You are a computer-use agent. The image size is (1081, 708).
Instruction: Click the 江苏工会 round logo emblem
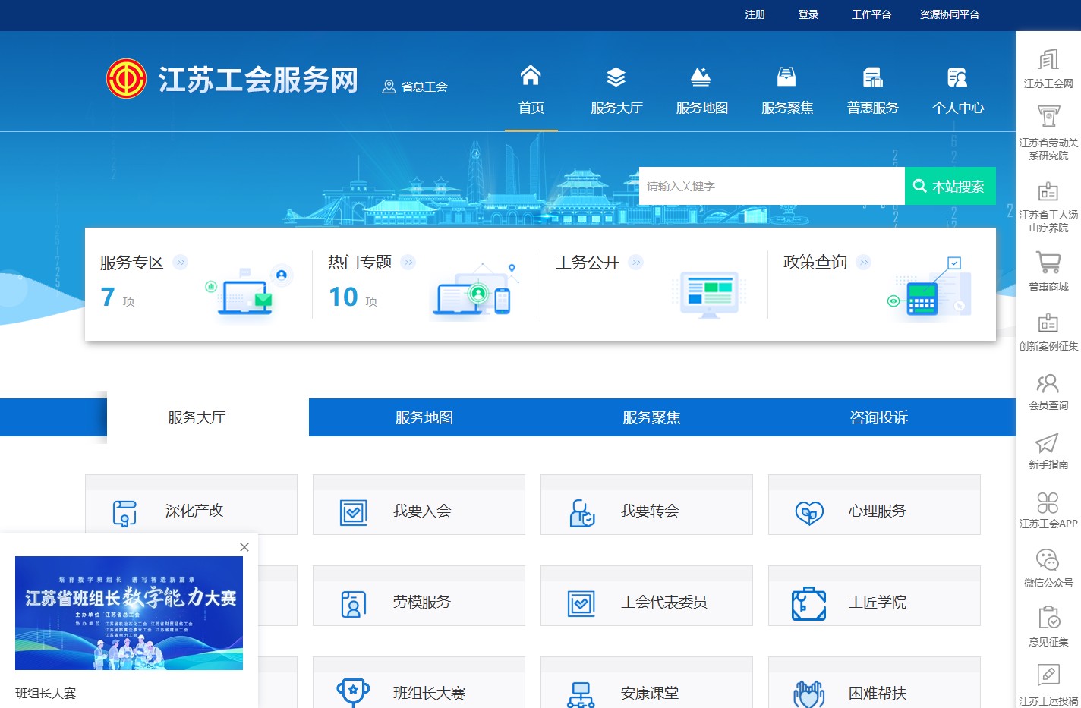click(x=126, y=79)
